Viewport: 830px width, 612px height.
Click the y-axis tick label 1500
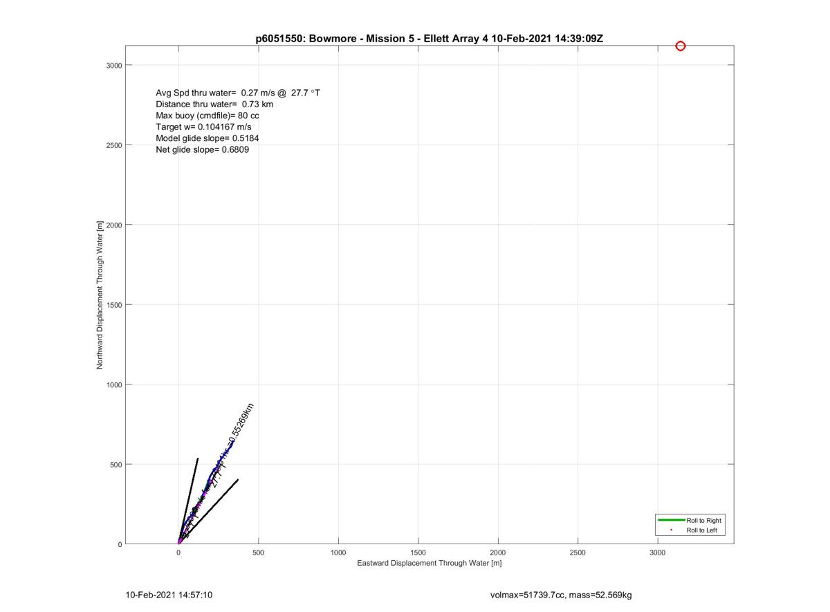pyautogui.click(x=113, y=305)
